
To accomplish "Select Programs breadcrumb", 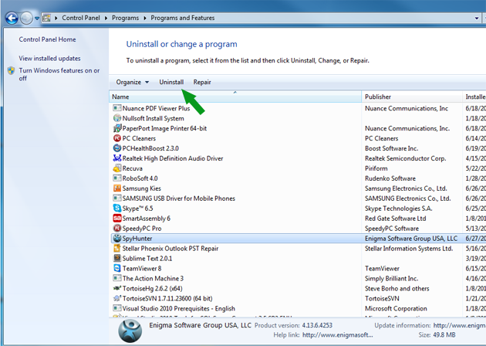I will [x=125, y=18].
